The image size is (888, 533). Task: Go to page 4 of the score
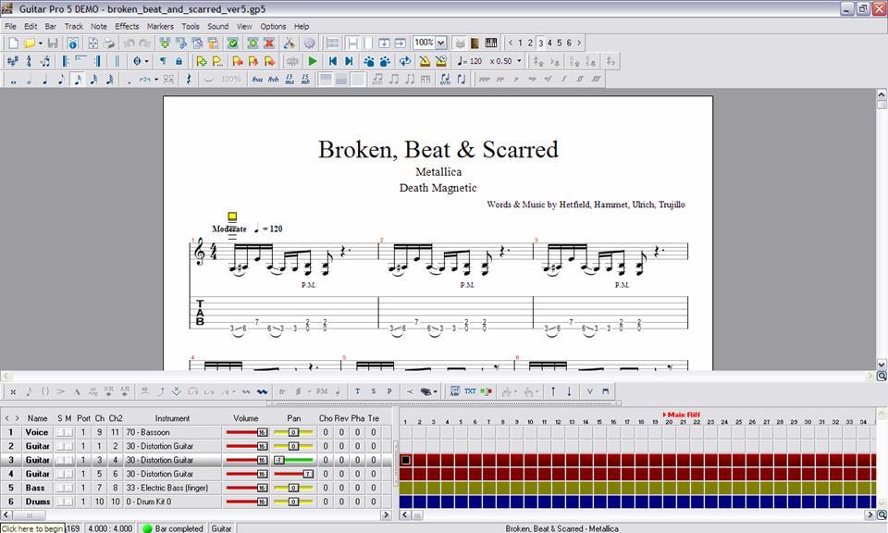click(549, 43)
